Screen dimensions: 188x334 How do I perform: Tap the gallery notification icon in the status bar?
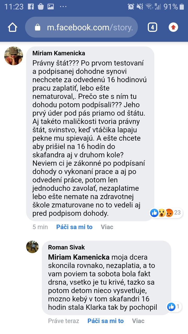[50, 7]
